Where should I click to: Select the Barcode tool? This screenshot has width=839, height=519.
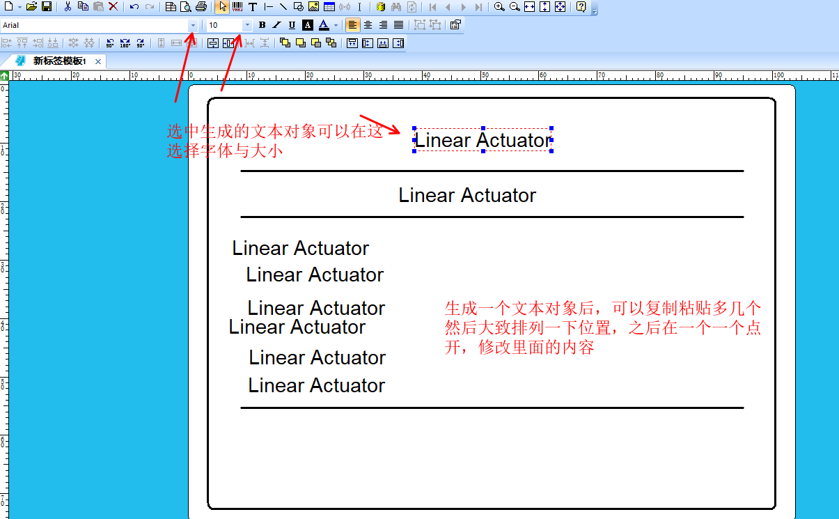click(237, 7)
